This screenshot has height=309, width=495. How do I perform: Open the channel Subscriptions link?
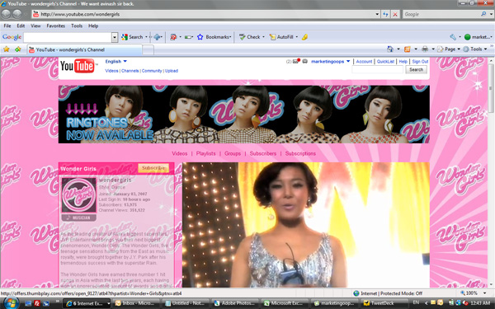300,153
